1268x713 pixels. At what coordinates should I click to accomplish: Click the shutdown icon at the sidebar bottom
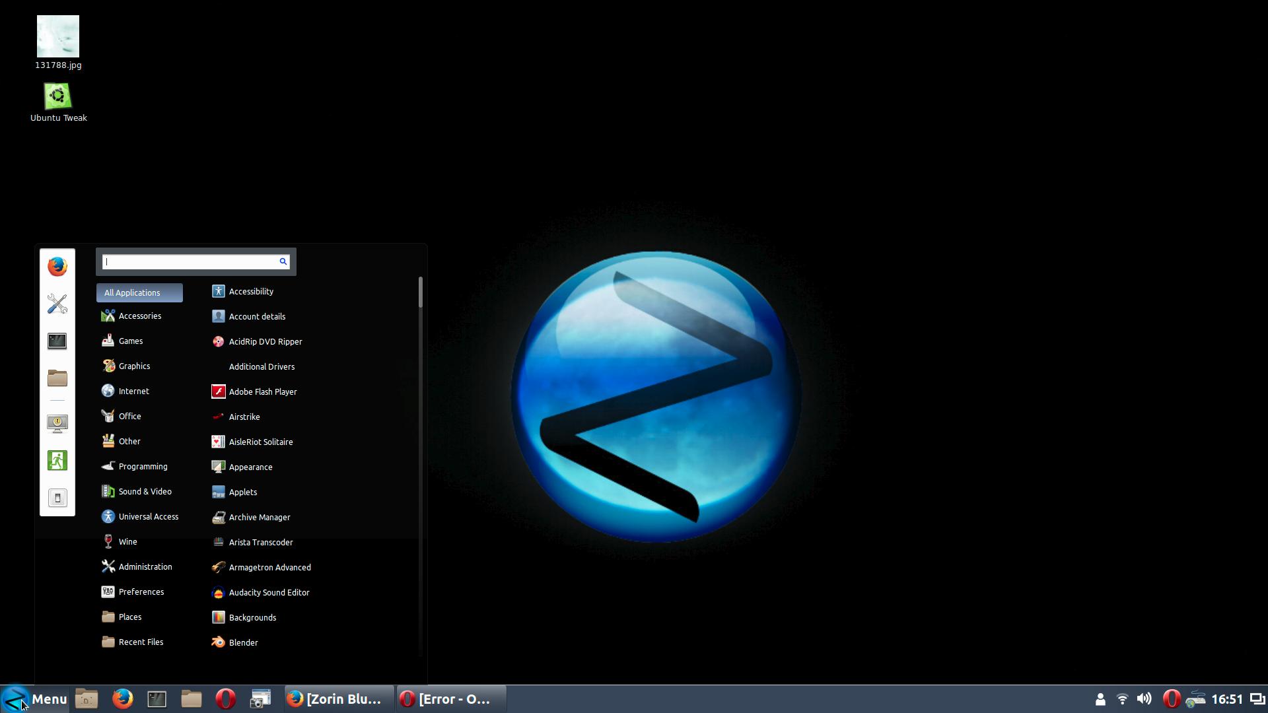point(57,498)
